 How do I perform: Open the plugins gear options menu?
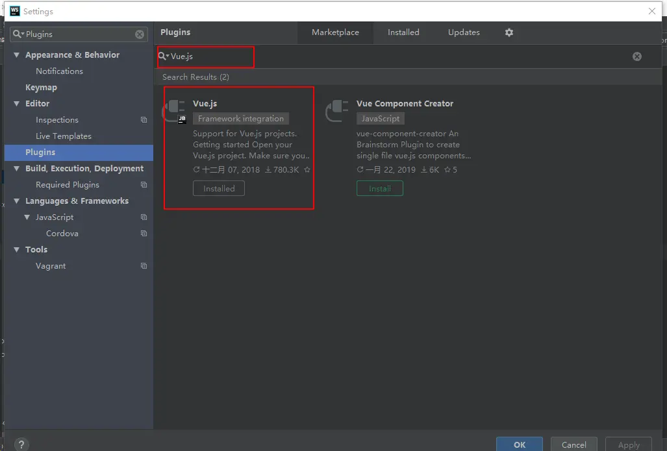coord(509,32)
